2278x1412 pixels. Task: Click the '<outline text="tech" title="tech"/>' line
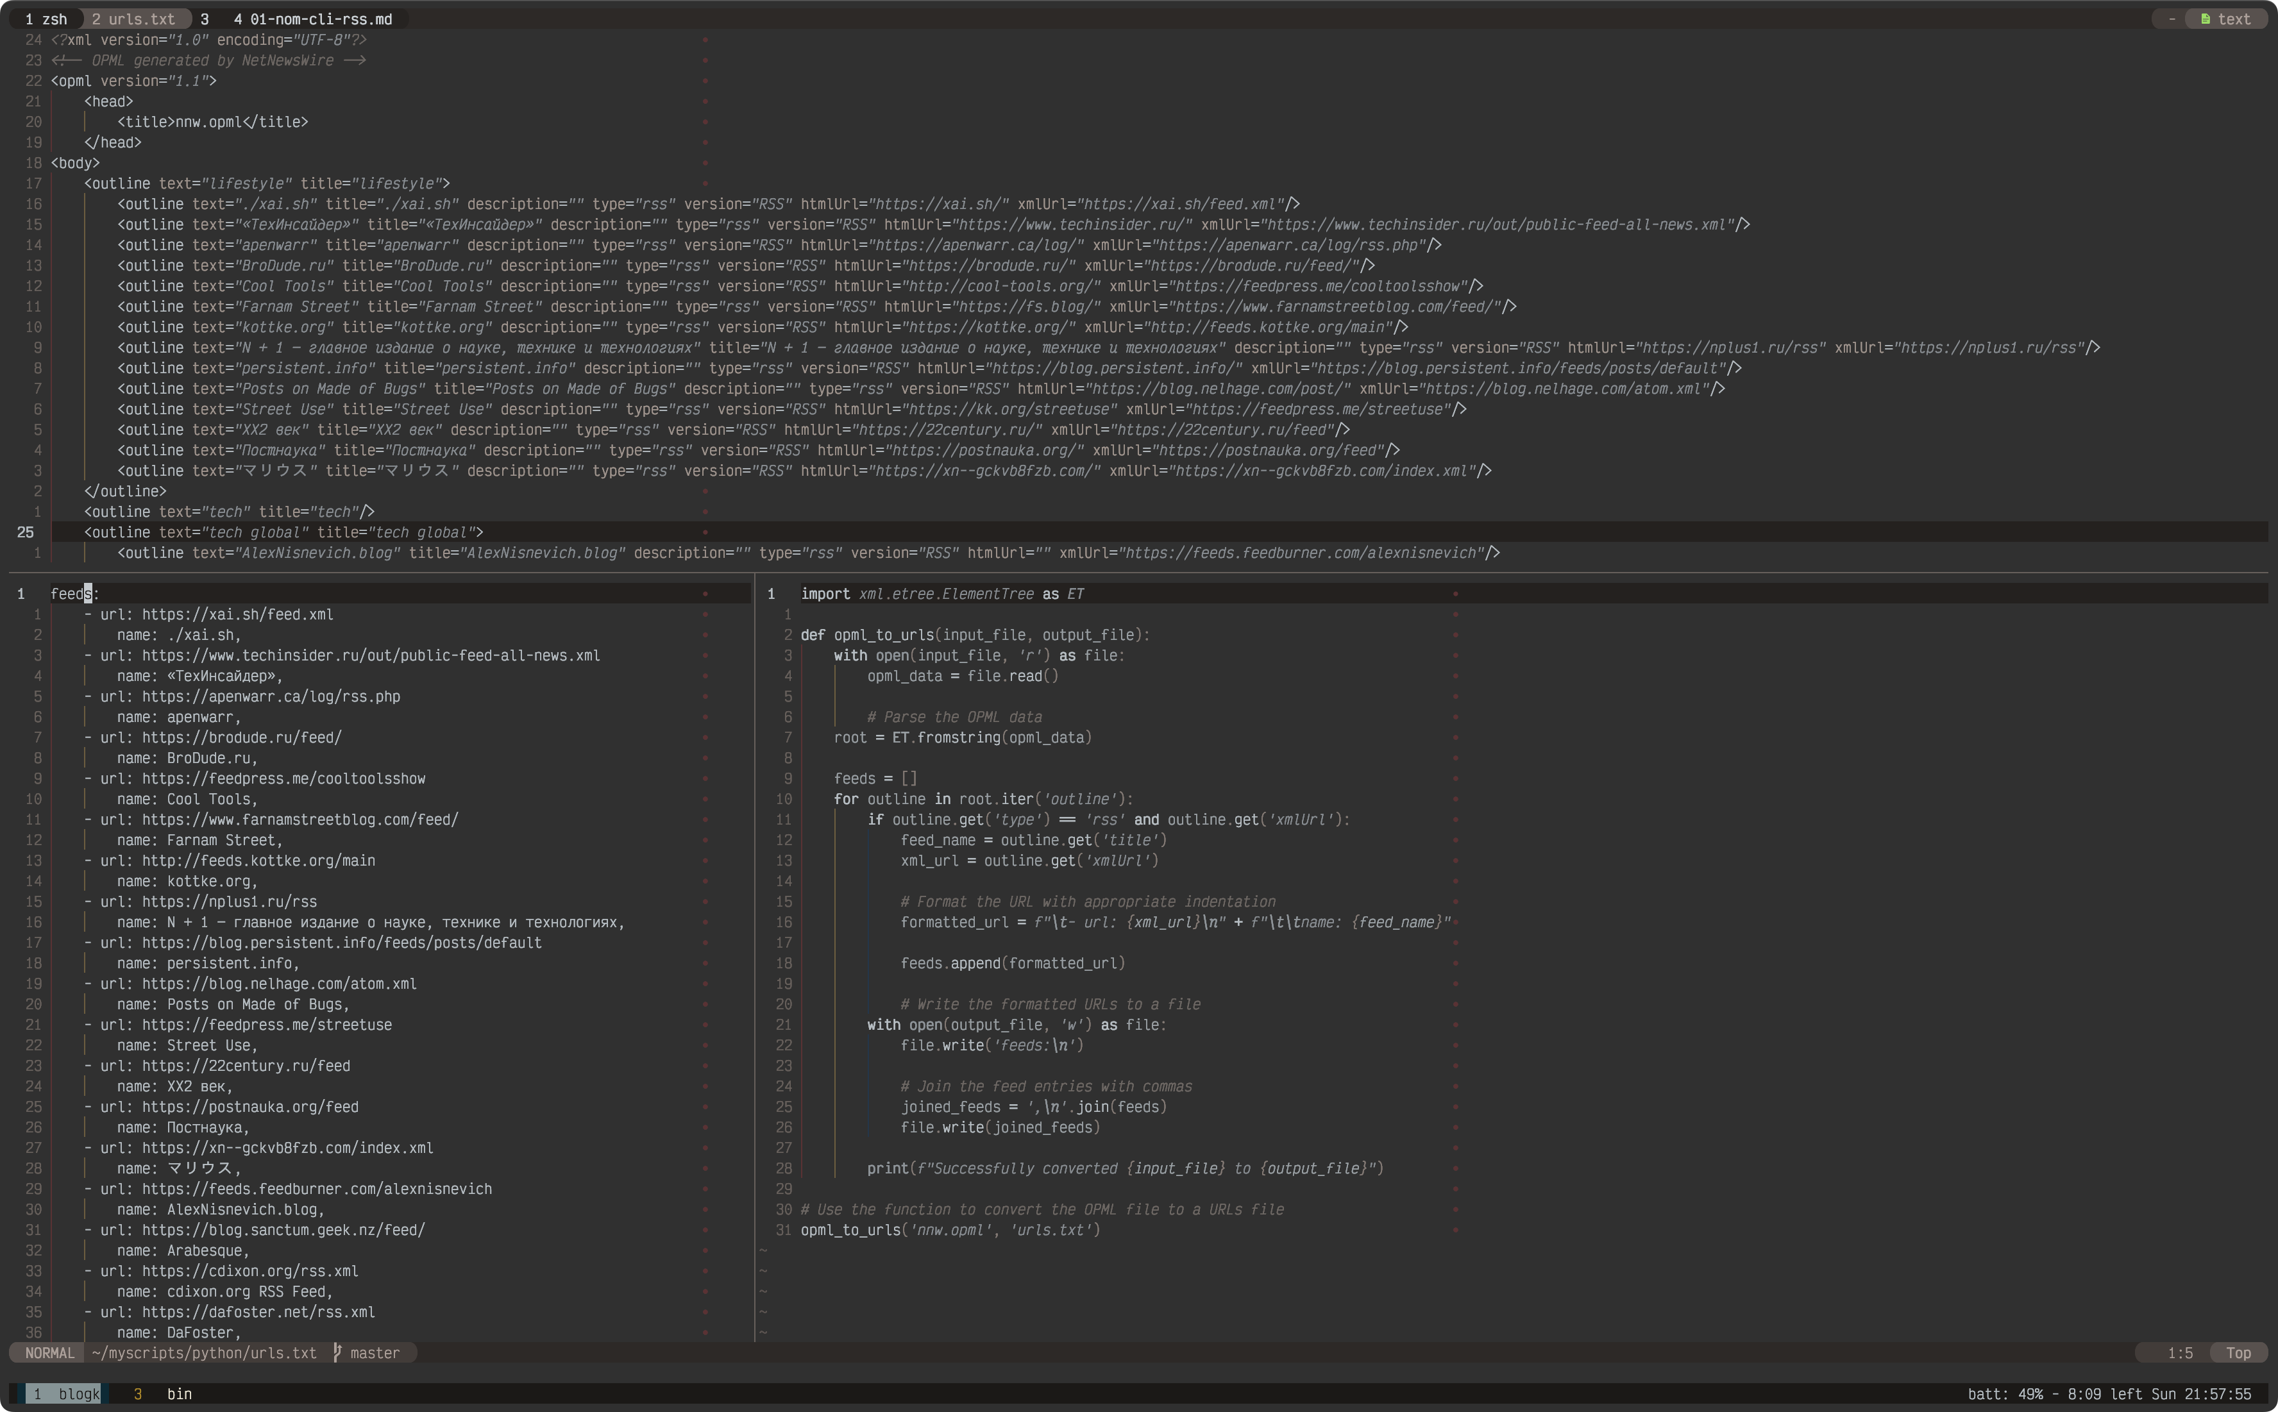[x=229, y=511]
